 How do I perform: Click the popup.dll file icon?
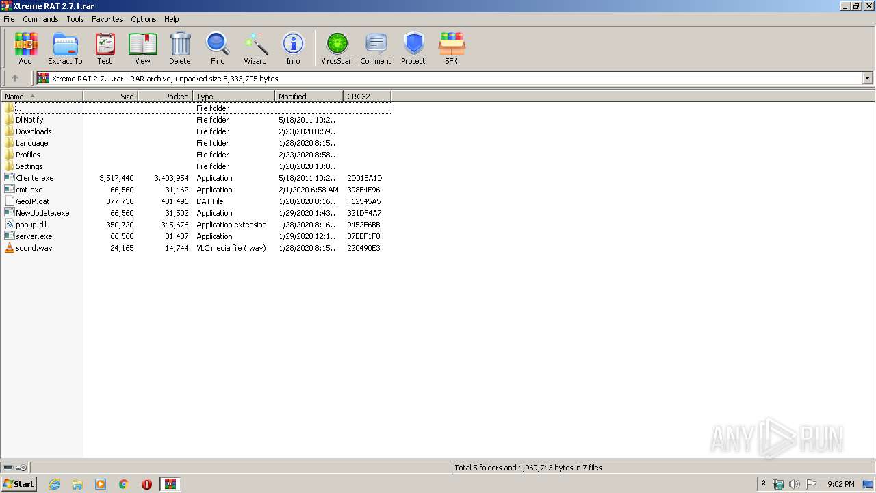[9, 225]
